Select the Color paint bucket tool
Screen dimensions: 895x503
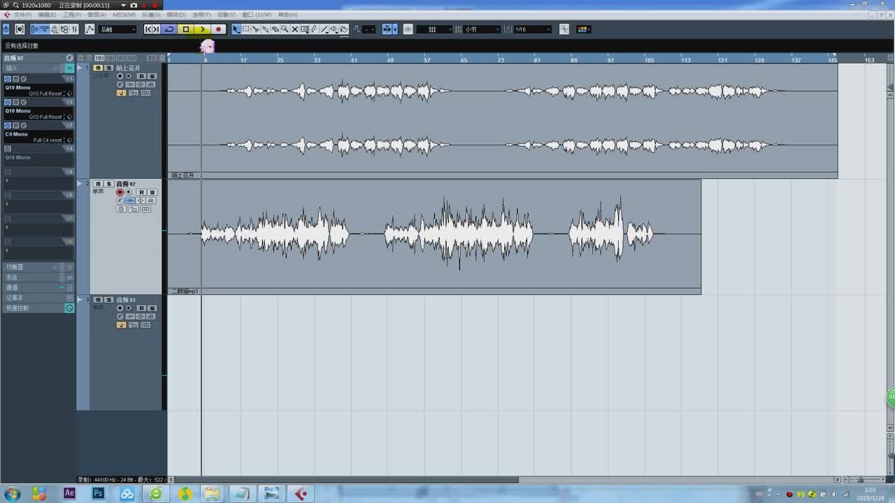[343, 29]
